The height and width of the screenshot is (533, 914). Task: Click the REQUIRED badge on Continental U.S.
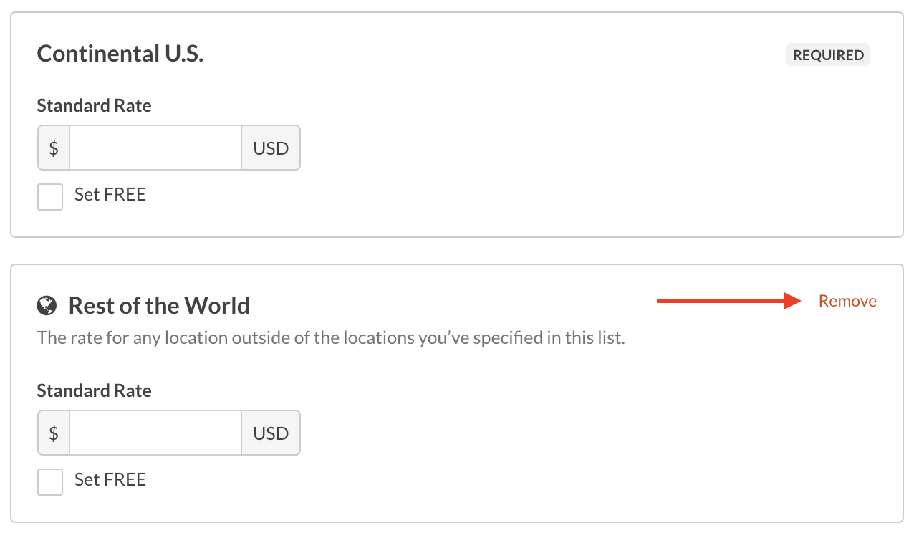point(827,55)
